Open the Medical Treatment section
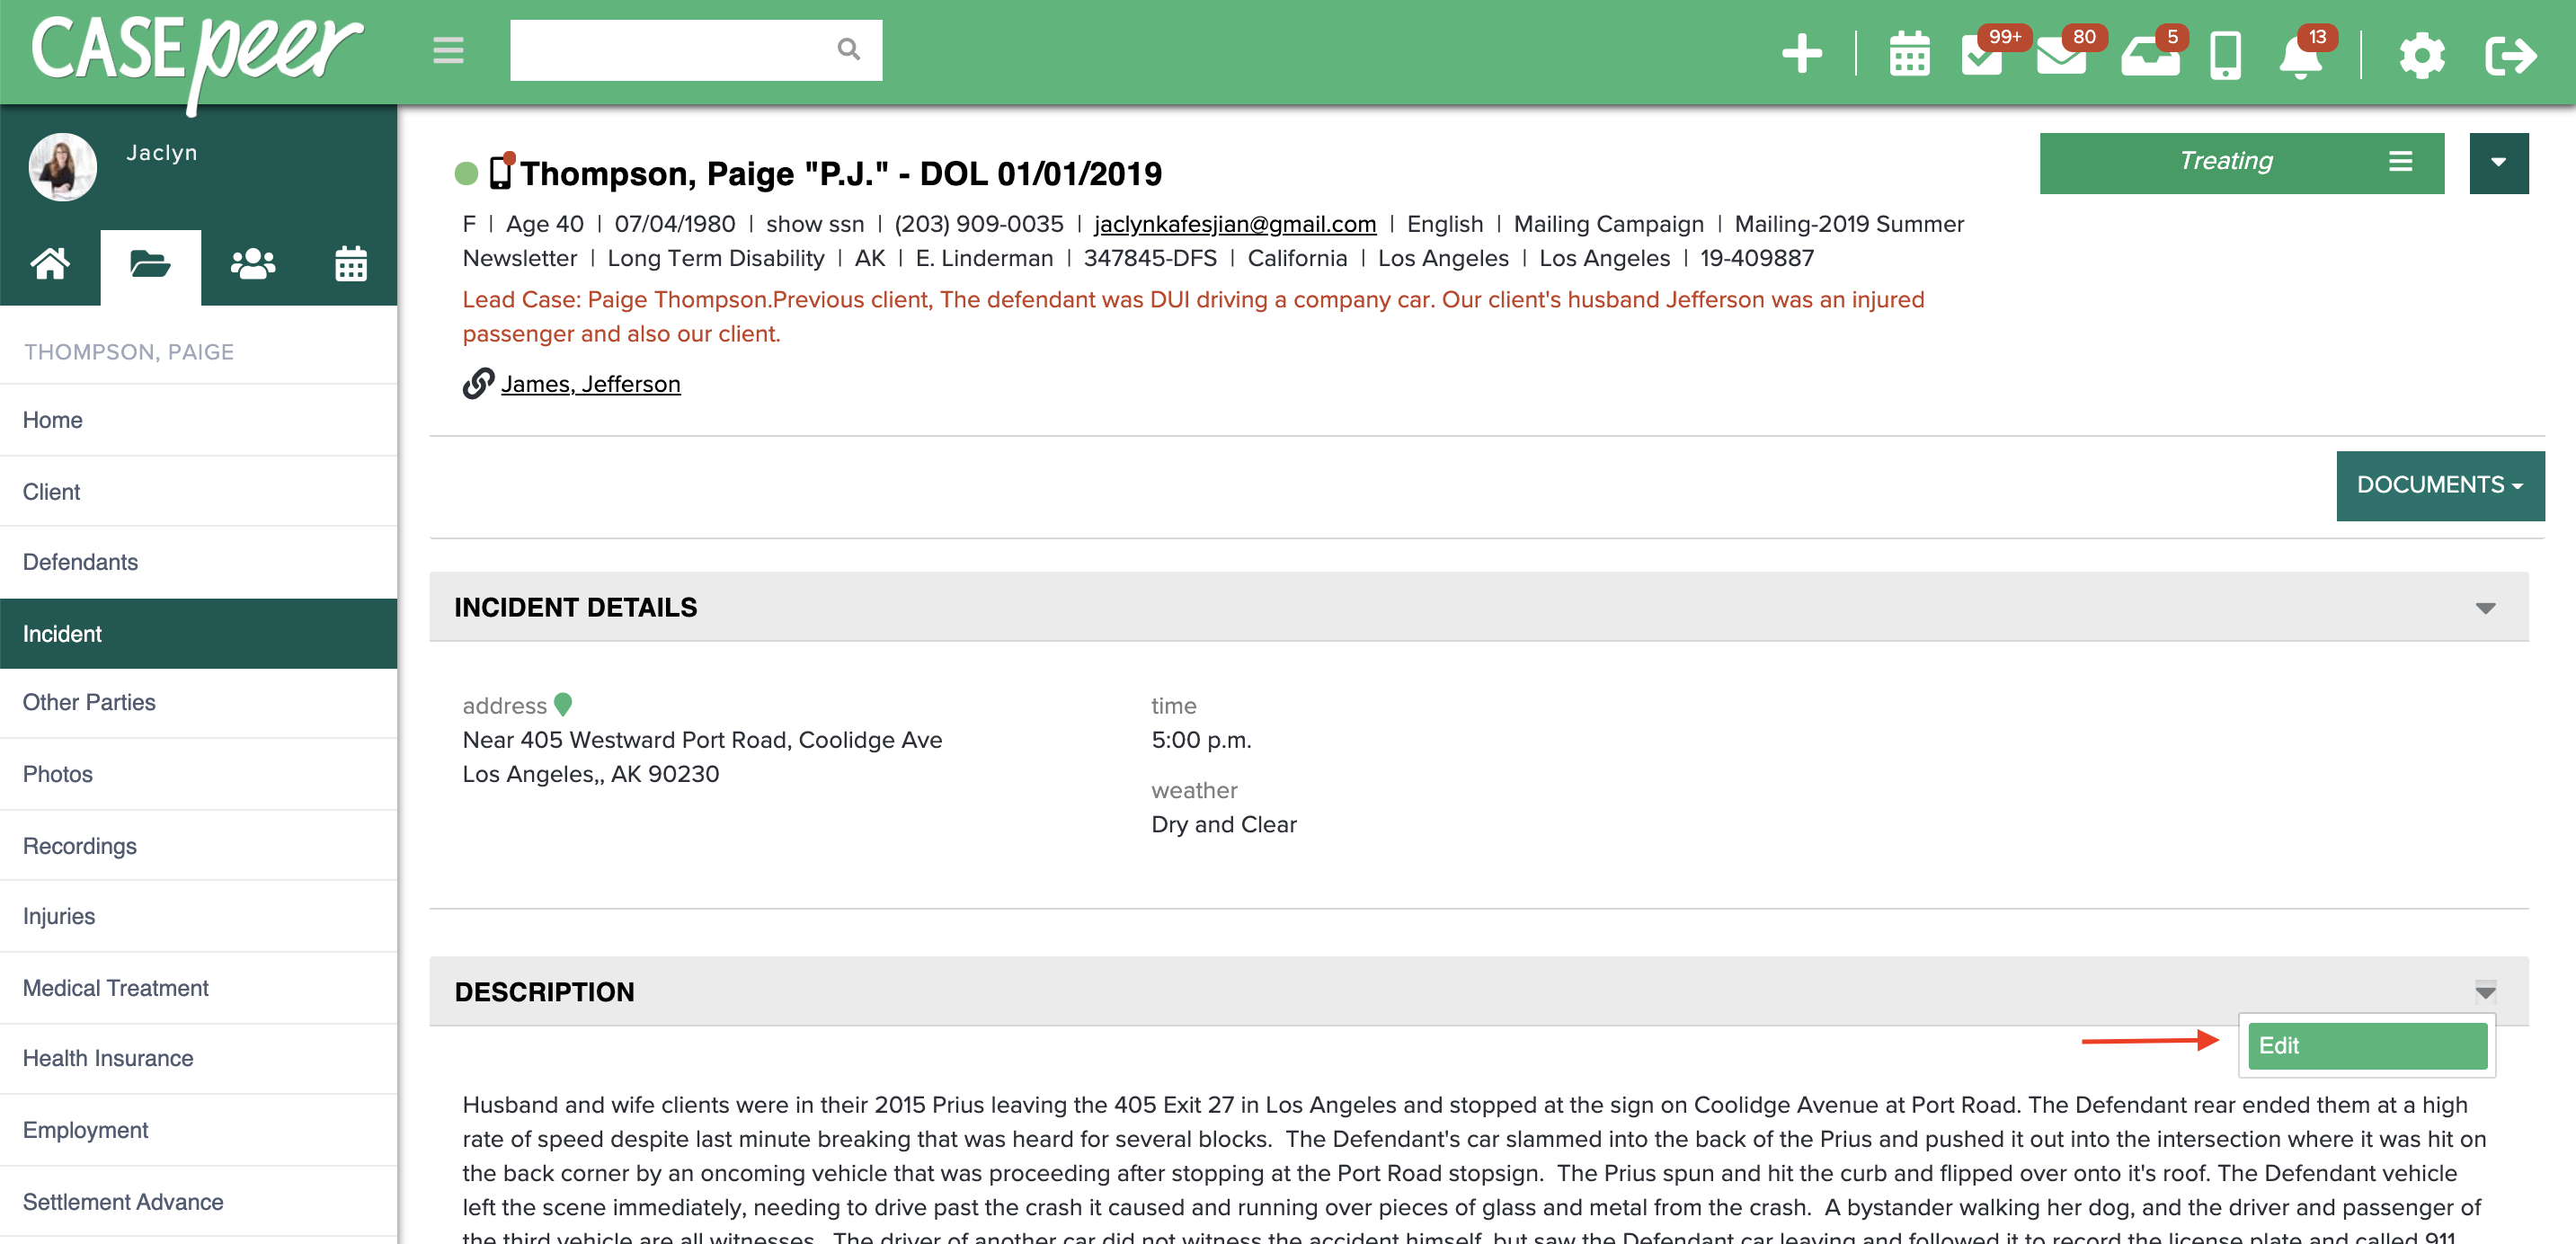 (x=116, y=987)
